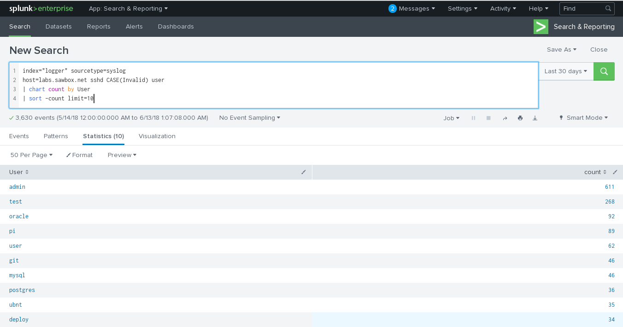623x327 pixels.
Task: Stop the search job
Action: click(488, 118)
